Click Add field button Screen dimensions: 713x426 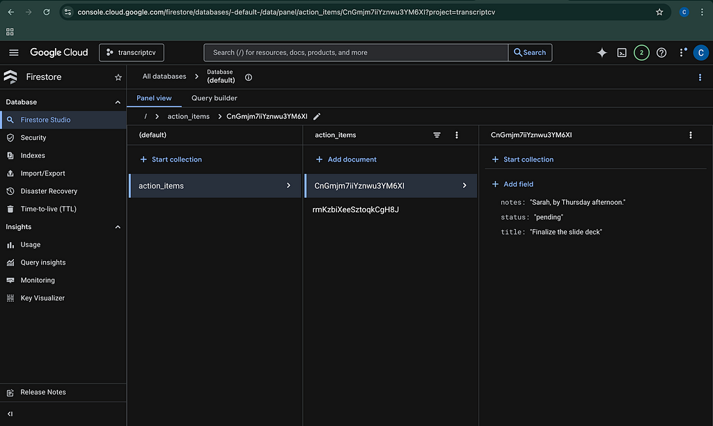click(x=513, y=184)
